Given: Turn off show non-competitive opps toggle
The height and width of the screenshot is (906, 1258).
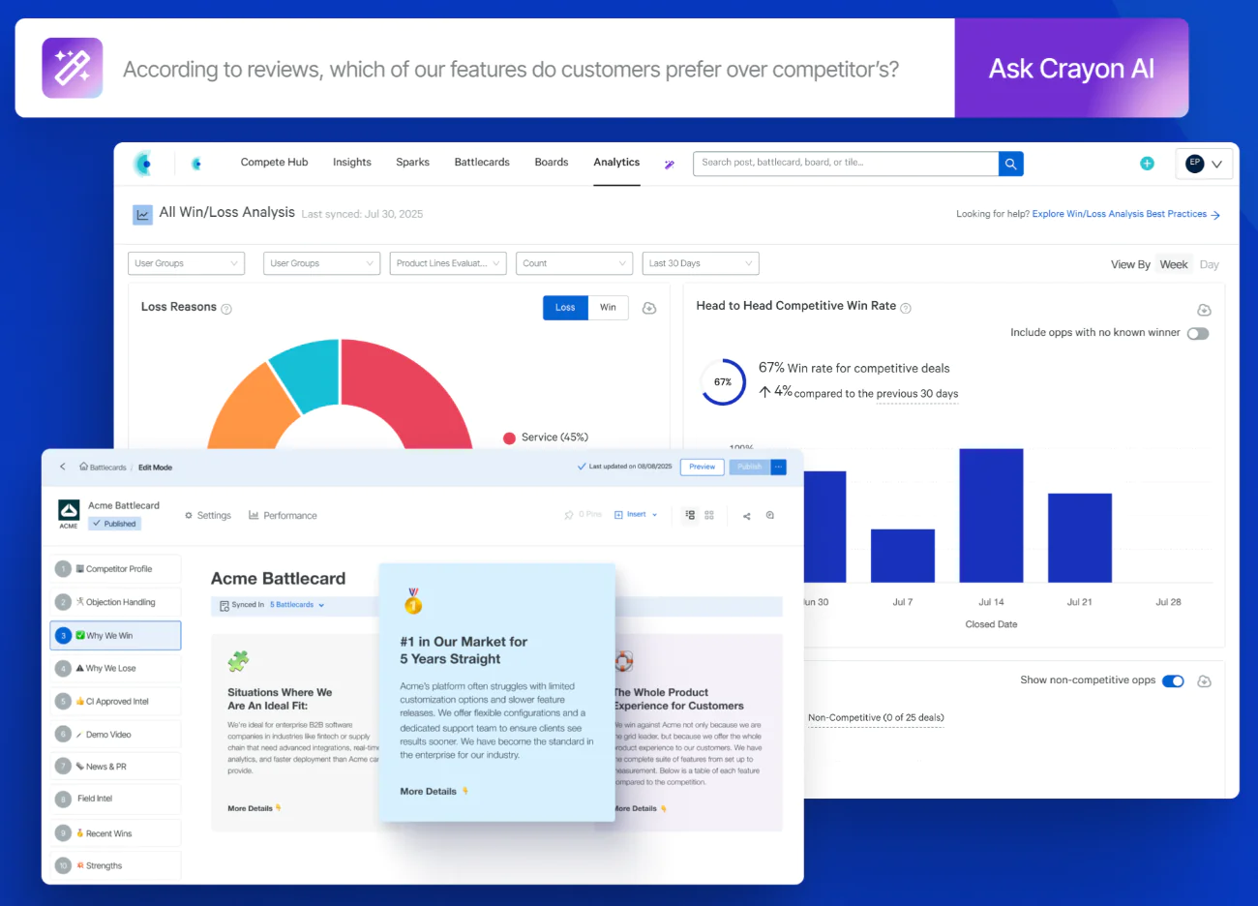Looking at the screenshot, I should 1173,680.
